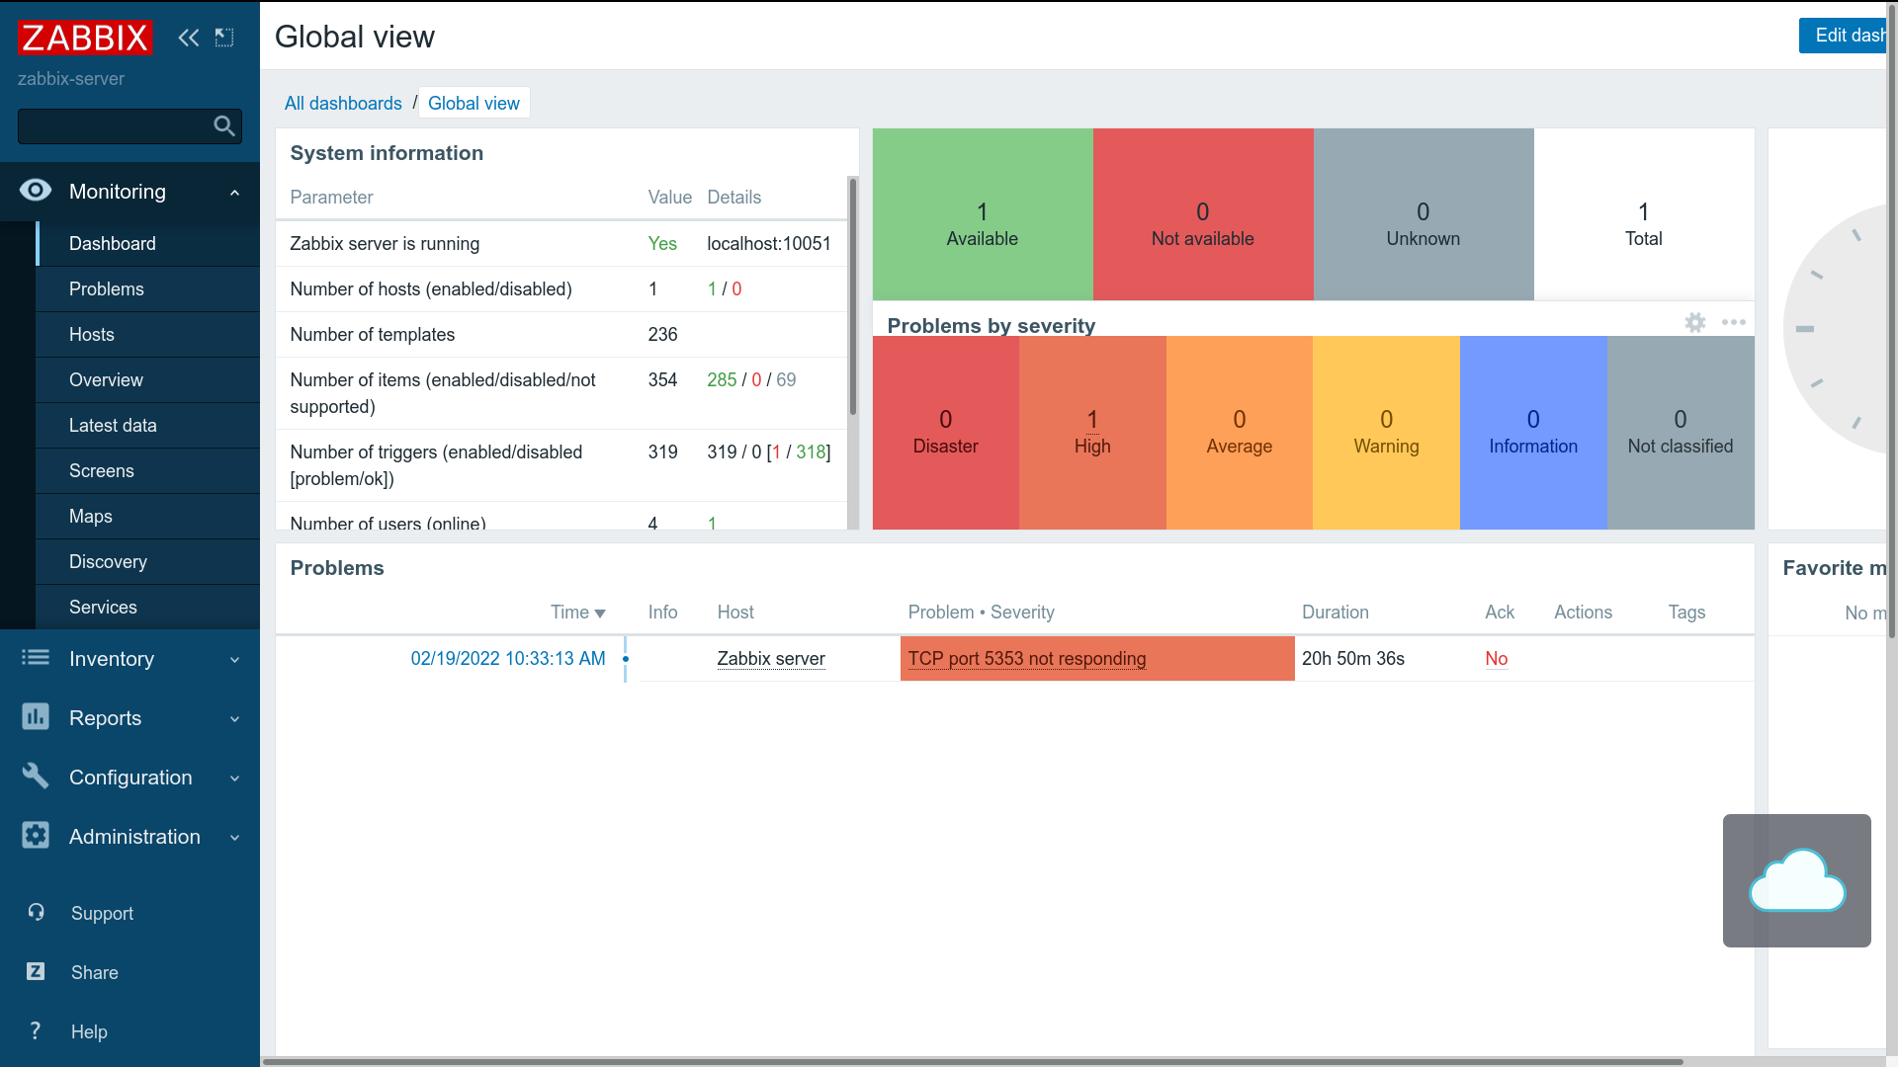The height and width of the screenshot is (1067, 1898).
Task: Sort problems by Time column arrow
Action: click(599, 614)
